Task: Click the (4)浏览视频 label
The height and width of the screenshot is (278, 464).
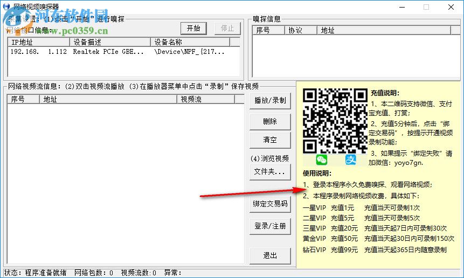Action: (269, 158)
